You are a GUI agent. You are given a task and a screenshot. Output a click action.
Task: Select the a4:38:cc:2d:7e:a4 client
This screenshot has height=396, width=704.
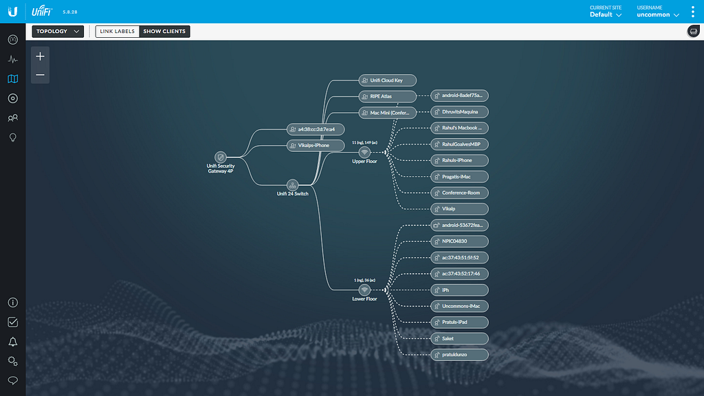click(x=316, y=129)
